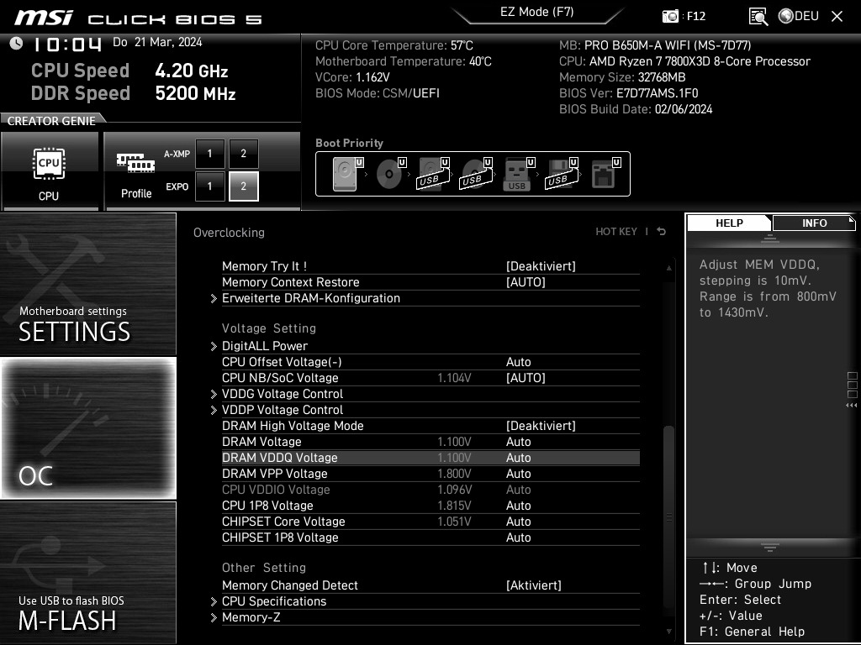Click the clock icon beside the time

tap(16, 44)
